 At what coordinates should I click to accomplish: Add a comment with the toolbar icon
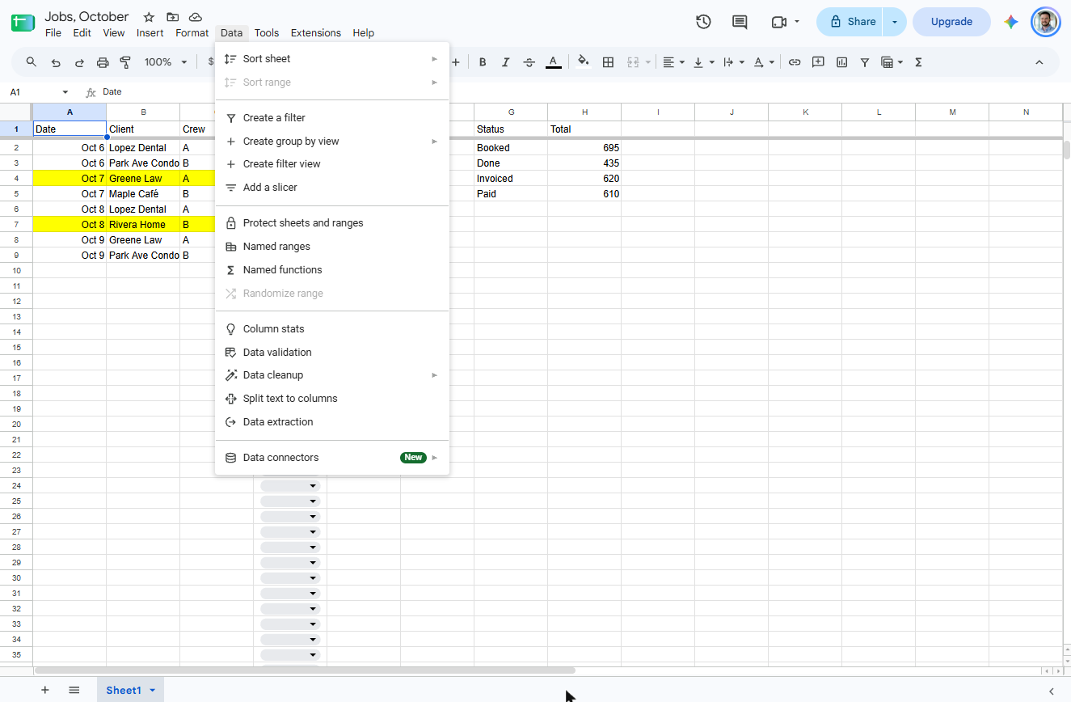pos(818,62)
